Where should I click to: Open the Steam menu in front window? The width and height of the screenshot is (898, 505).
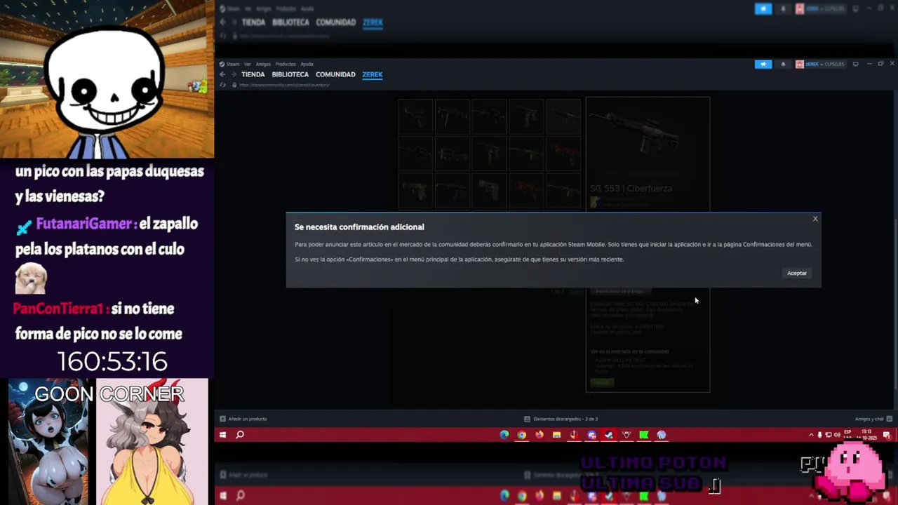(232, 64)
